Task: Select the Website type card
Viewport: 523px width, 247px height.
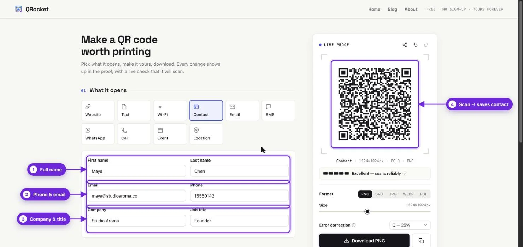Action: [98, 110]
